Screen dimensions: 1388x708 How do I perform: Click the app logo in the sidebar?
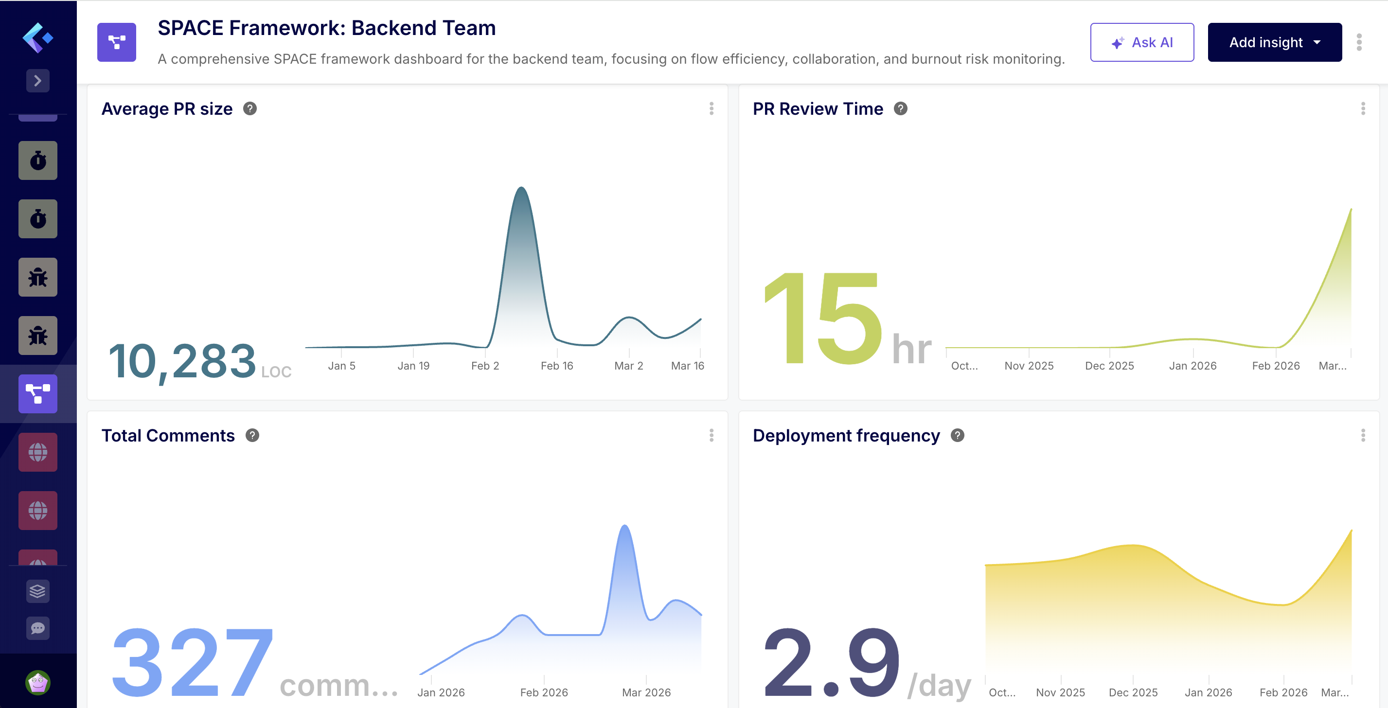point(37,38)
